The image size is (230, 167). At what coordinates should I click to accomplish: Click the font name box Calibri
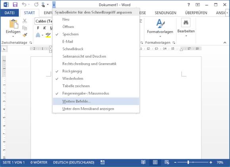click(x=44, y=21)
